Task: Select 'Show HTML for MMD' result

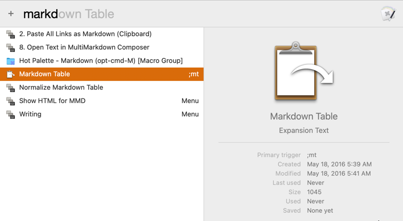Action: [x=102, y=101]
